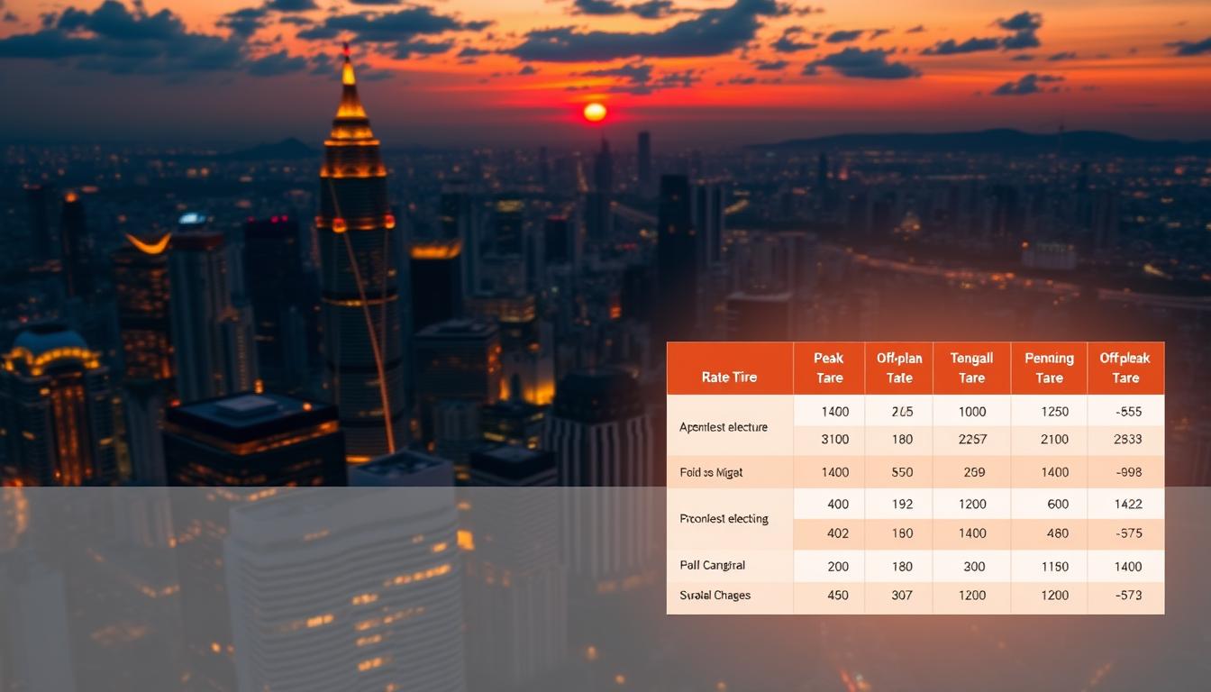Select the cell with value -555
The image size is (1211, 692).
[x=1127, y=411]
